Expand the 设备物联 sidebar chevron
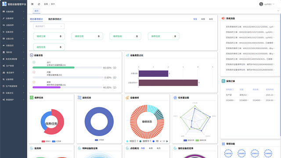 pyautogui.click(x=23, y=79)
